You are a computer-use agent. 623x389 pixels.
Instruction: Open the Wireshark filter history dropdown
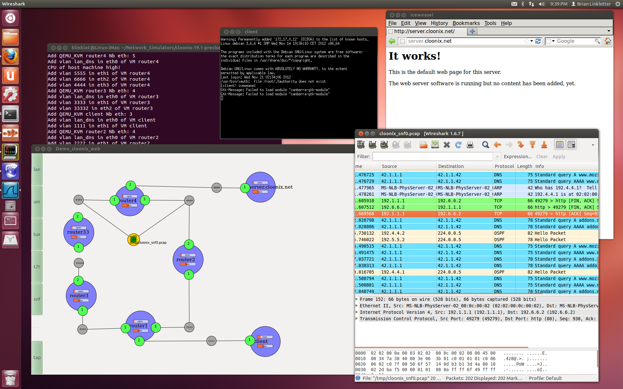(x=497, y=157)
